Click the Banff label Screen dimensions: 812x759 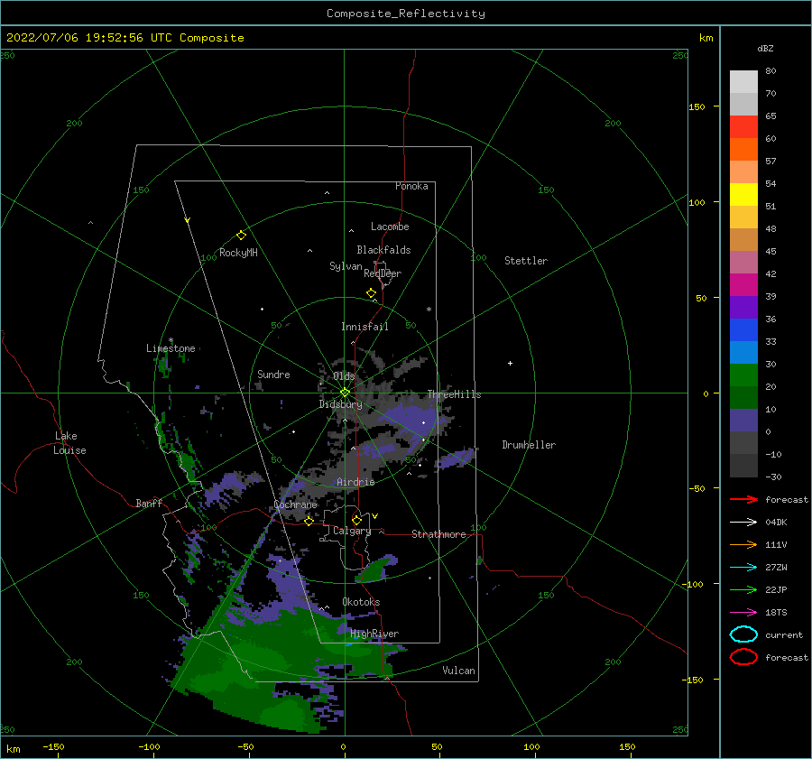(149, 504)
